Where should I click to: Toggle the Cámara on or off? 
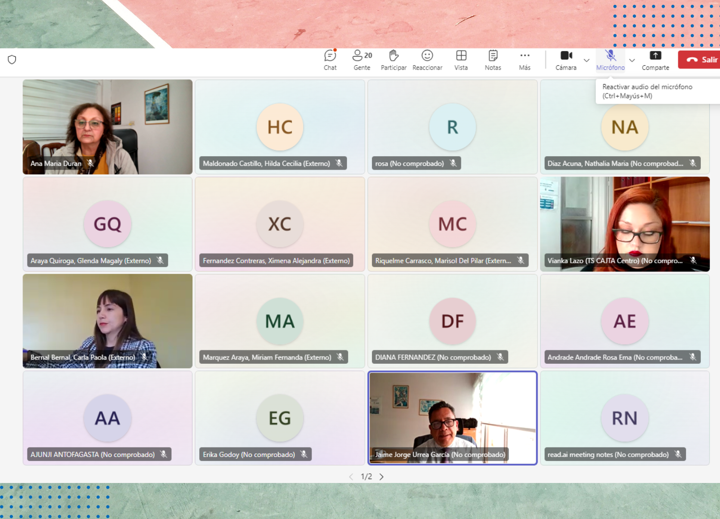566,60
